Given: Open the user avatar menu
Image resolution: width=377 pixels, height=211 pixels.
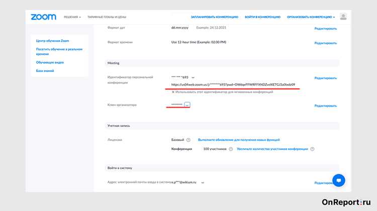Looking at the screenshot, I should (x=343, y=17).
